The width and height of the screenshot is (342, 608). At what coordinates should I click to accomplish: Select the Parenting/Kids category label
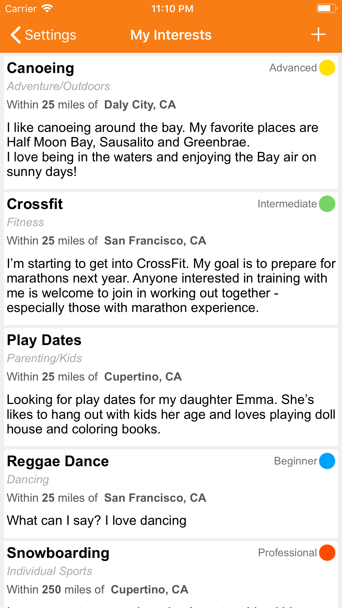[x=44, y=358]
